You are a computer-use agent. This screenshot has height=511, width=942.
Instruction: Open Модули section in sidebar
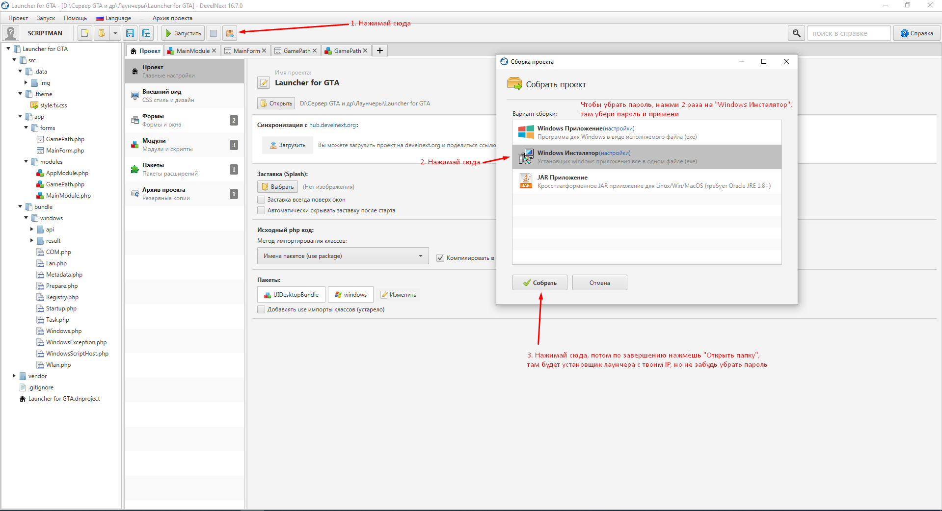pyautogui.click(x=185, y=145)
